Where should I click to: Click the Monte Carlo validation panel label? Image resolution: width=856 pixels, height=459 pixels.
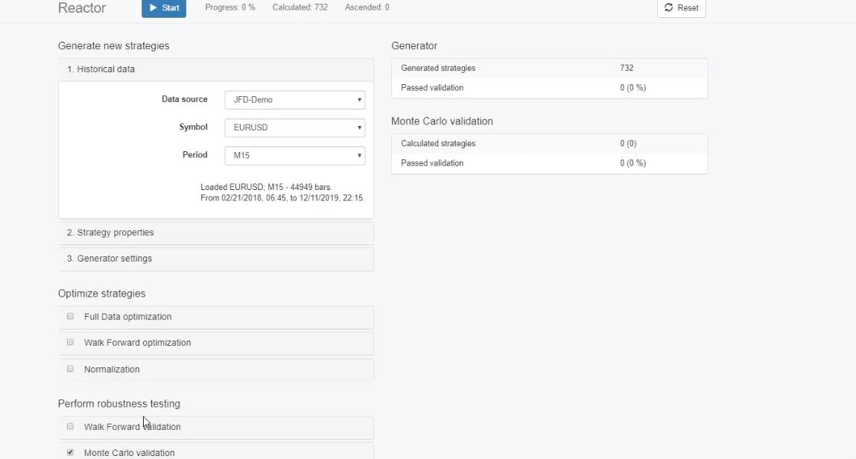tap(129, 452)
